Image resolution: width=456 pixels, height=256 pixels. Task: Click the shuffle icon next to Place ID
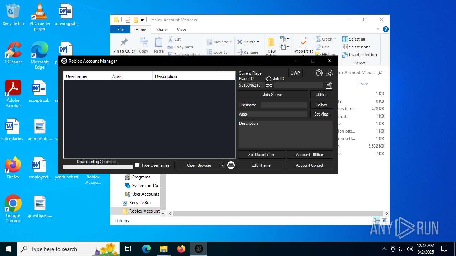click(269, 85)
